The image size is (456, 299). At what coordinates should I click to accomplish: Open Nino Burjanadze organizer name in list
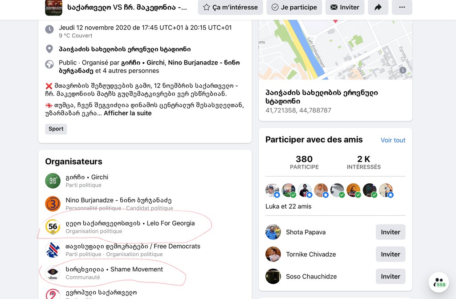[118, 200]
